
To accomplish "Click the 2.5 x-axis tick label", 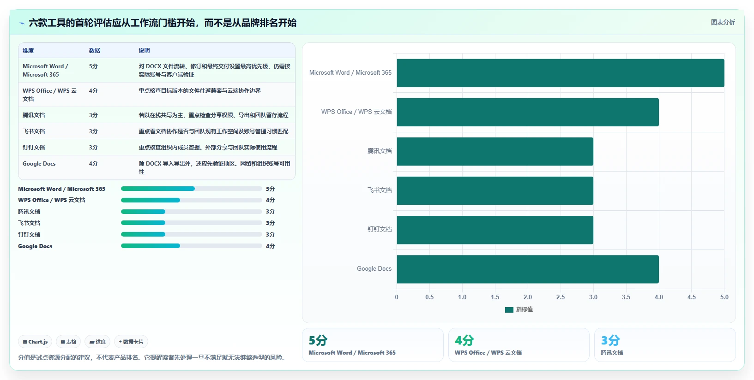I will 561,297.
